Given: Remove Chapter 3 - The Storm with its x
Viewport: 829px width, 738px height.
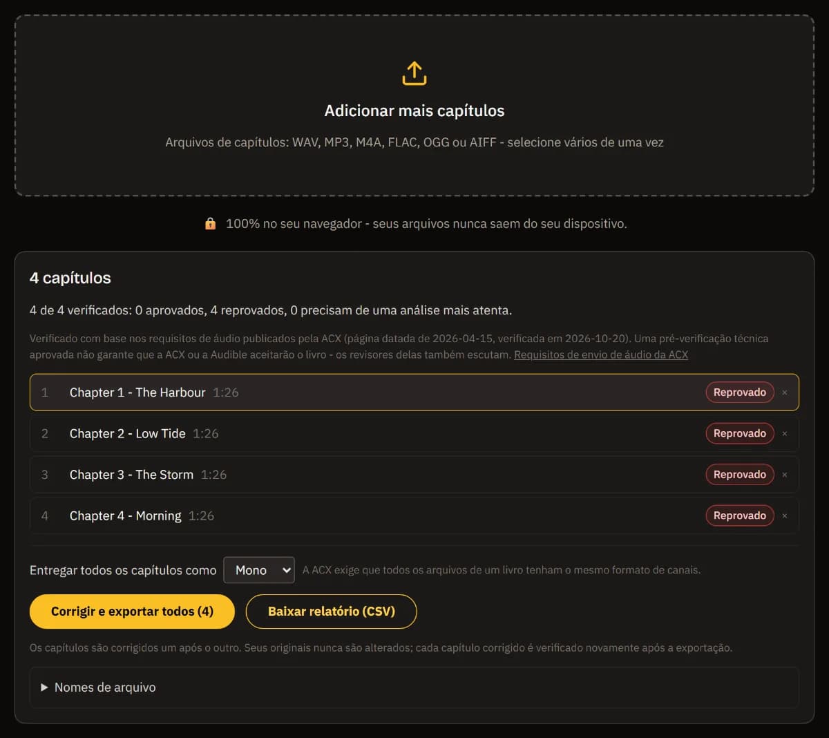Looking at the screenshot, I should tap(785, 475).
